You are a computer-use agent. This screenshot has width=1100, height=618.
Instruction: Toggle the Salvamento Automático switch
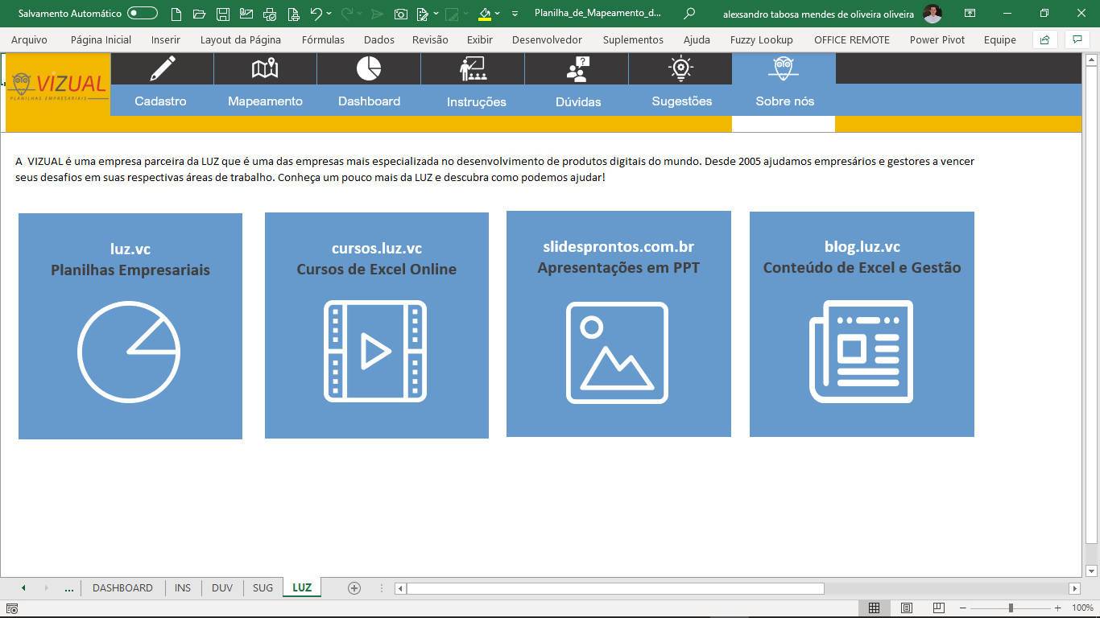[x=143, y=14]
